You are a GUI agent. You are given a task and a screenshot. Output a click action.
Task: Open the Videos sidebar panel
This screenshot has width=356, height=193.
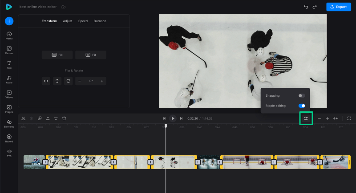9,95
